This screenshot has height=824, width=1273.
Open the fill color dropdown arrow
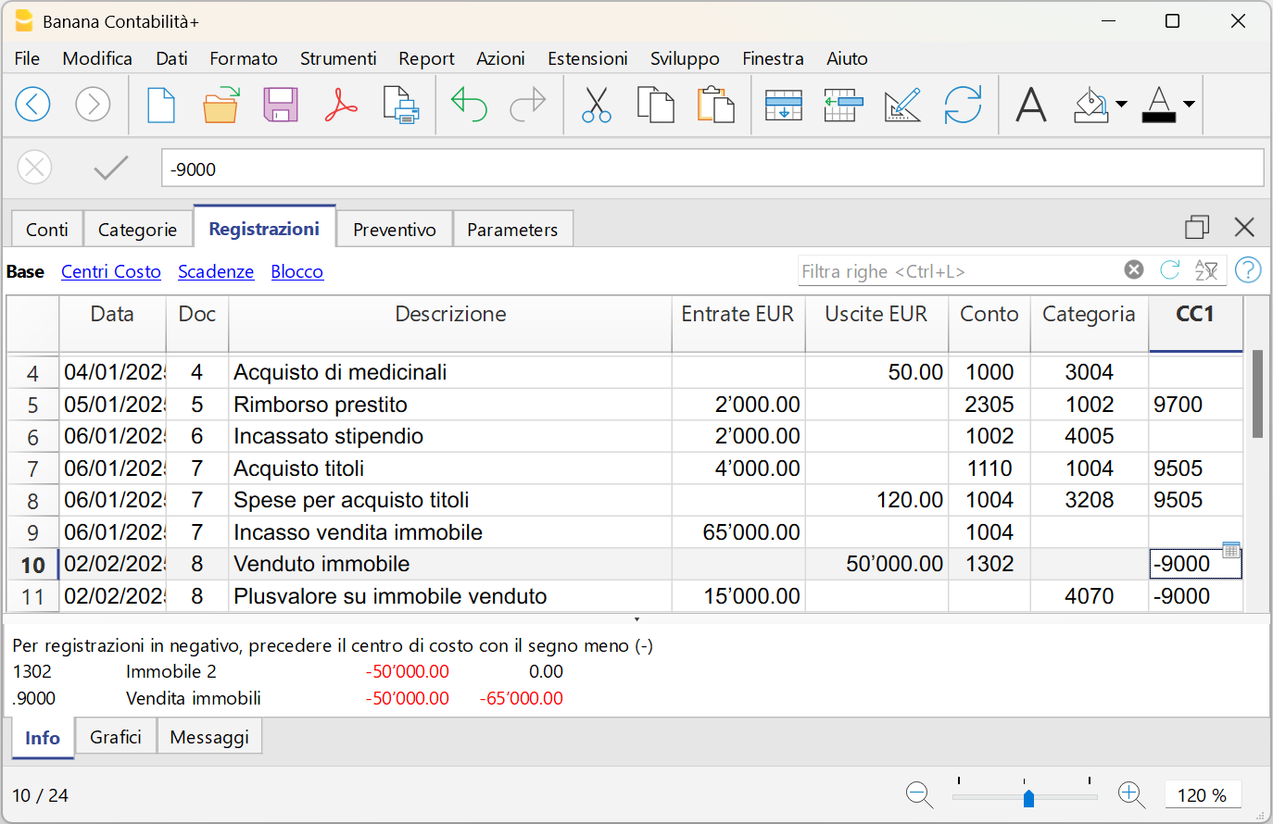1121,105
